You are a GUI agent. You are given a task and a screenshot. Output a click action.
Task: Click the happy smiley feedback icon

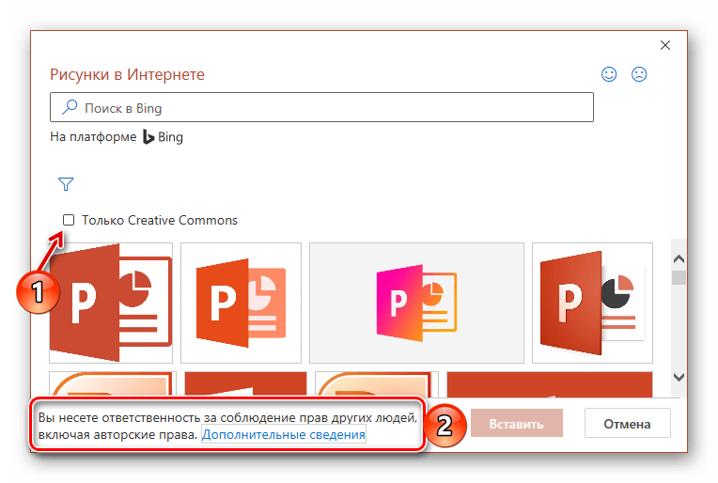[x=609, y=74]
